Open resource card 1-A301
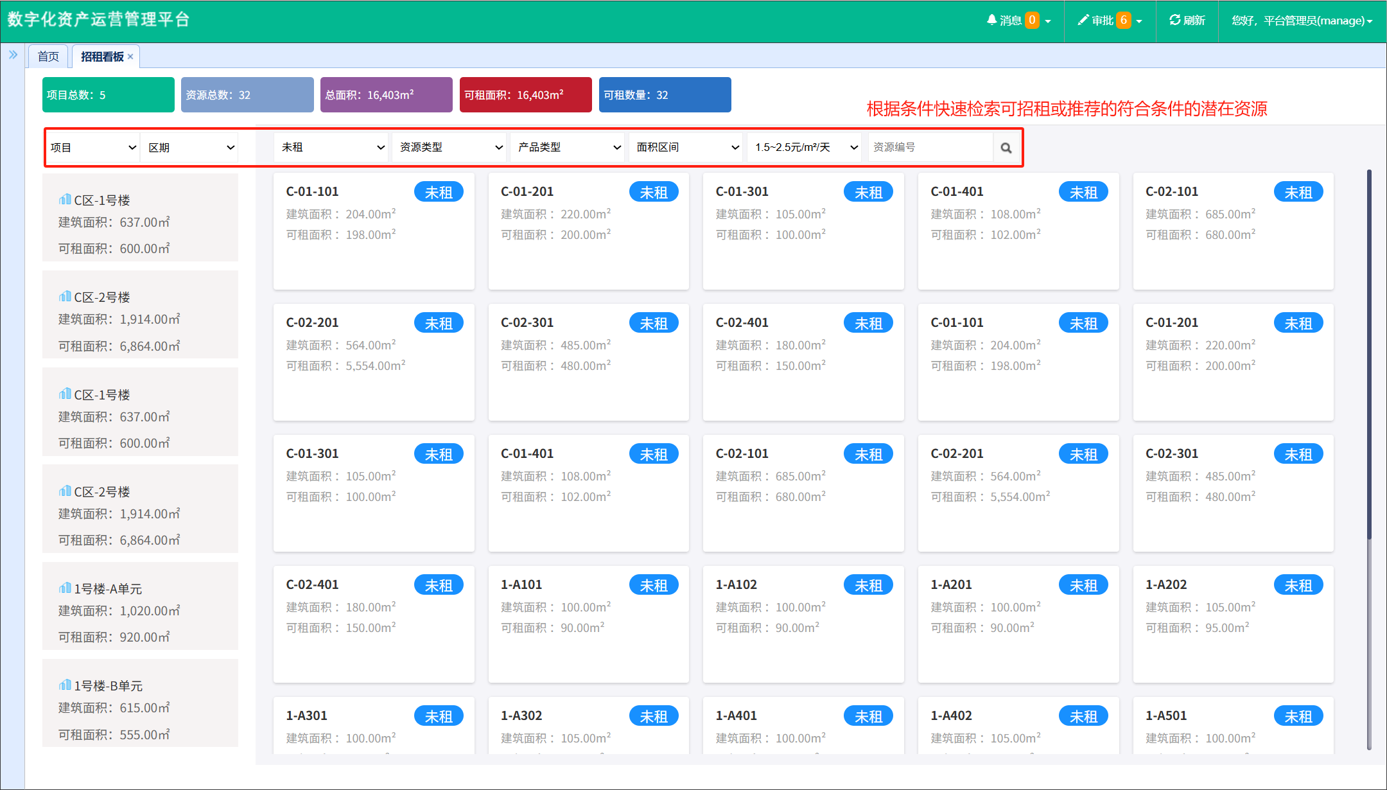The height and width of the screenshot is (790, 1387). pos(374,726)
